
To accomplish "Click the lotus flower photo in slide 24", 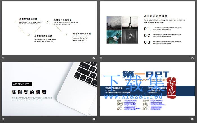I will (x=114, y=37).
